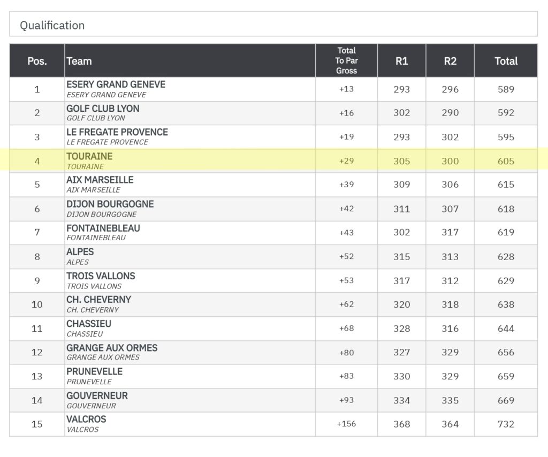The height and width of the screenshot is (457, 548).
Task: Click the Total column header
Action: click(506, 61)
